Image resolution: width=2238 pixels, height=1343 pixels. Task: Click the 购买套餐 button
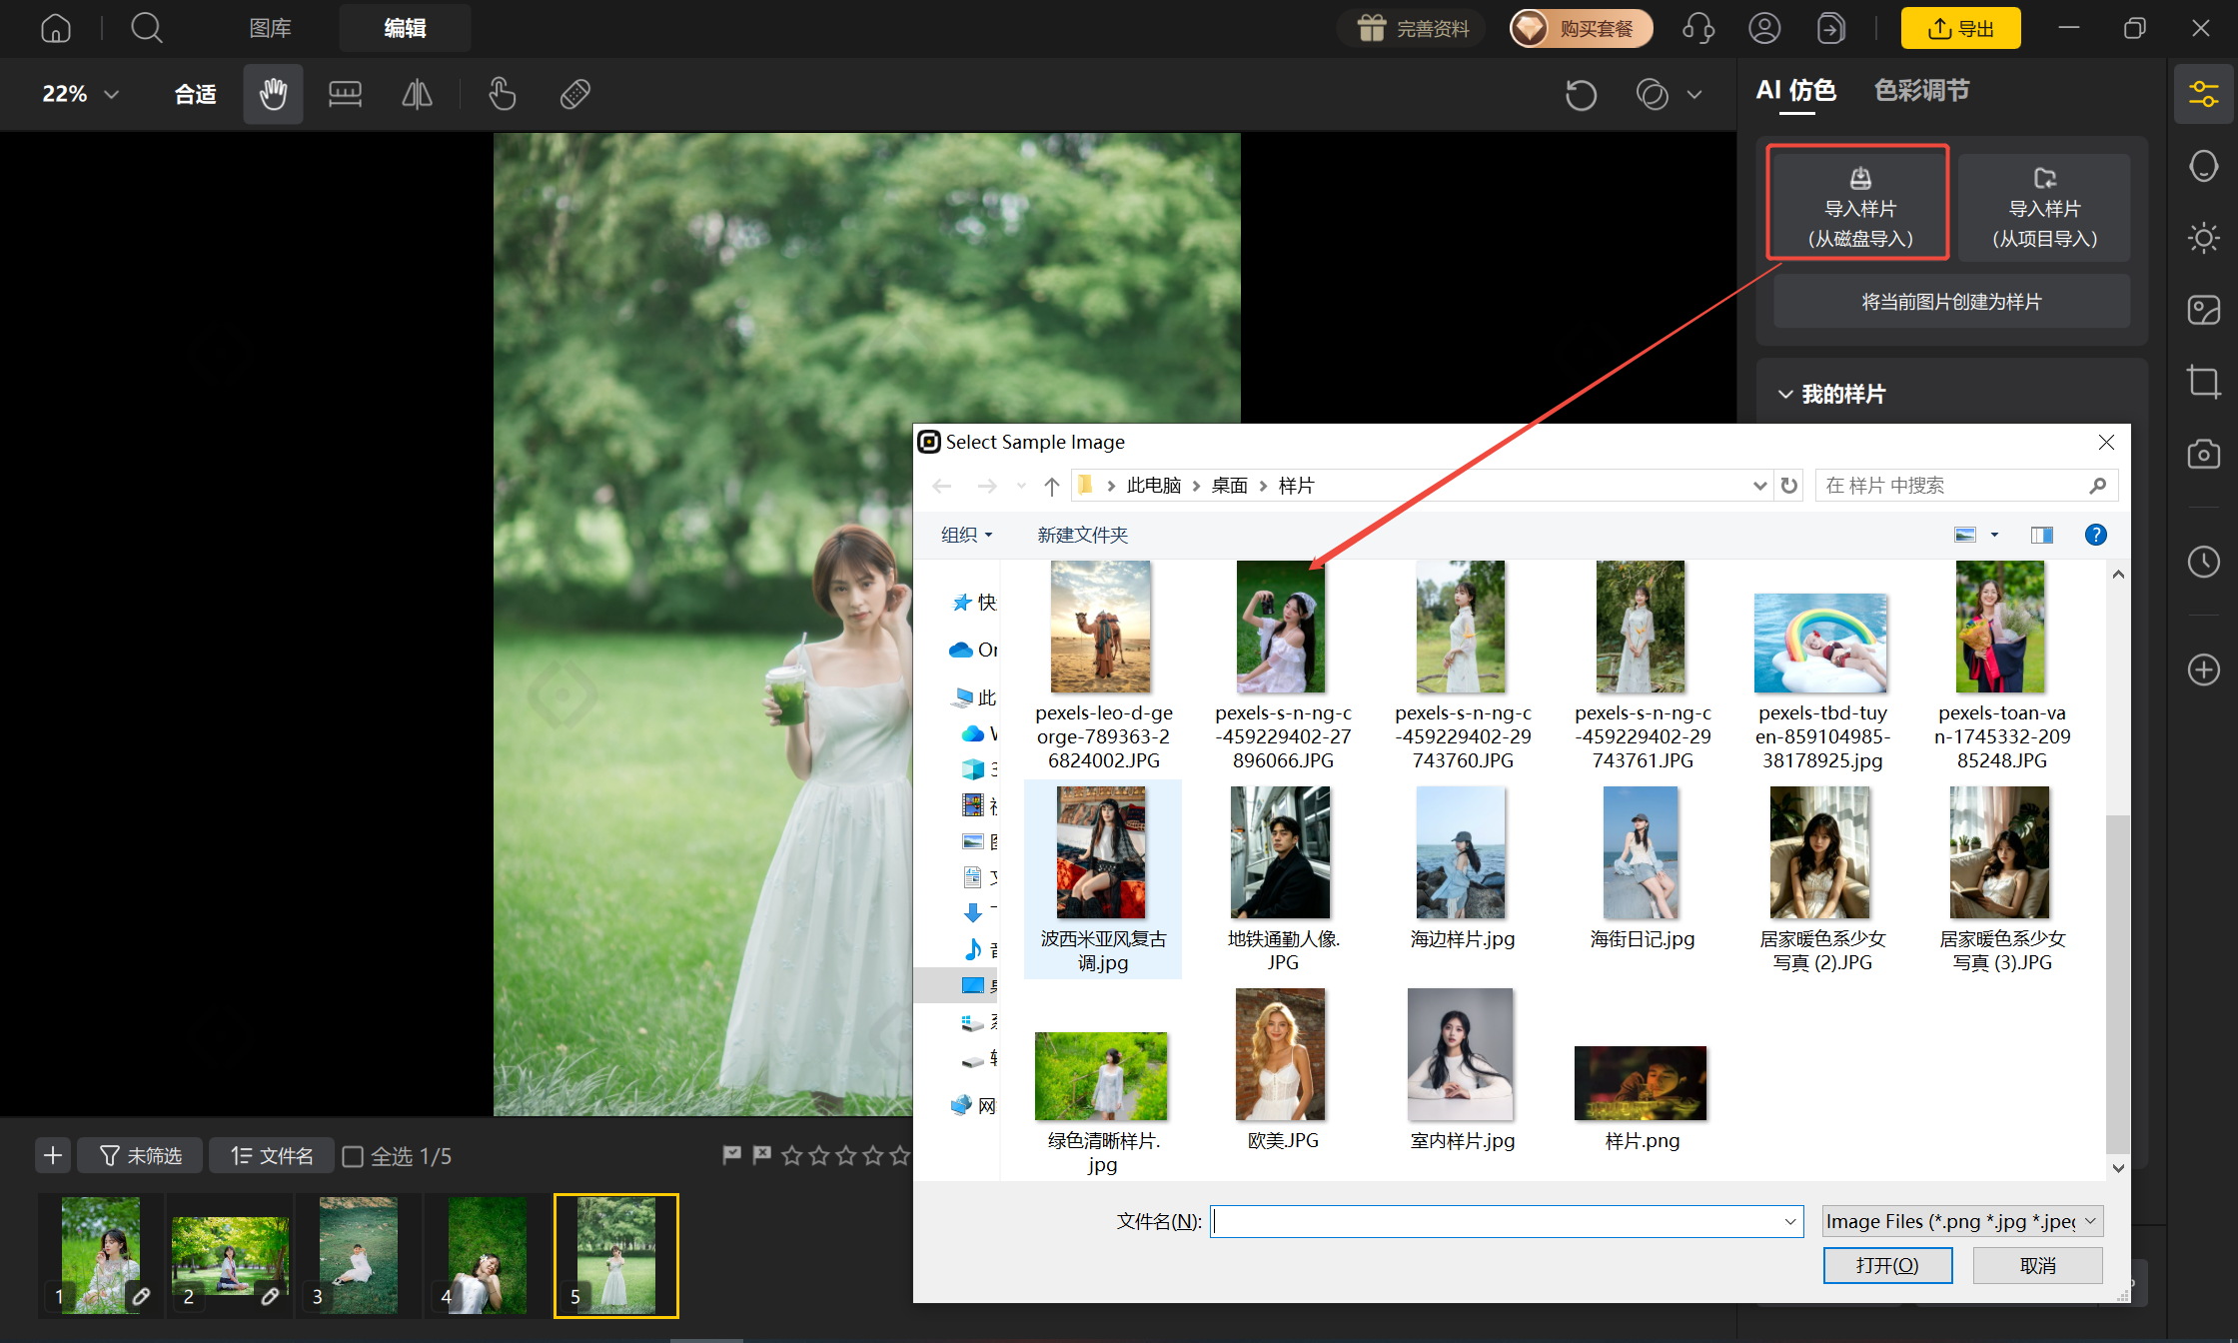1581,28
